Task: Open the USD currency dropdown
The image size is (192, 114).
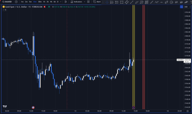Action: coord(186,7)
